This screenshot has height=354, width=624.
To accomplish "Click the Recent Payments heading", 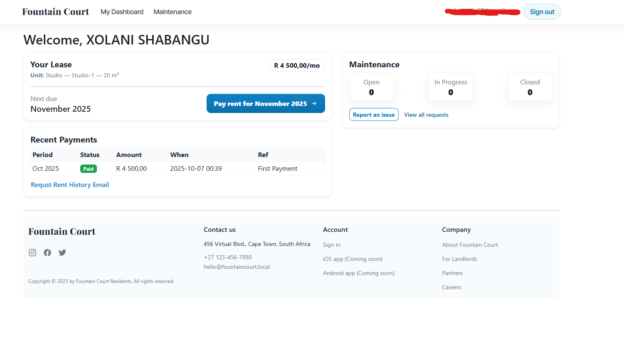I will click(x=64, y=140).
